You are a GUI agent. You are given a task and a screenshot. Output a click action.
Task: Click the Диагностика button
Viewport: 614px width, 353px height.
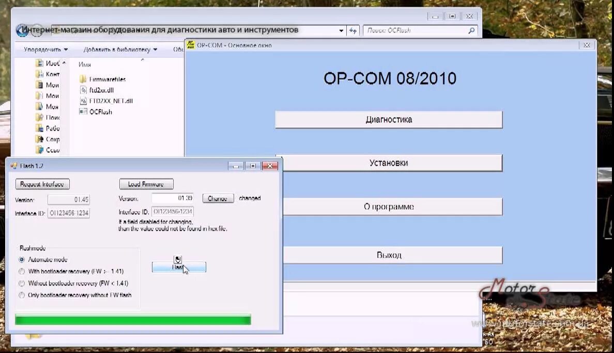(x=389, y=120)
